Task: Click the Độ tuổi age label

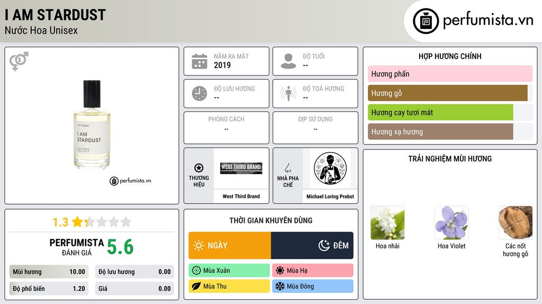Action: click(x=314, y=56)
